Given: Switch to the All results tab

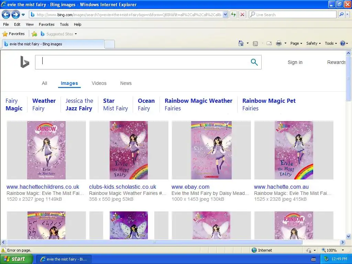Looking at the screenshot, I should coord(44,83).
